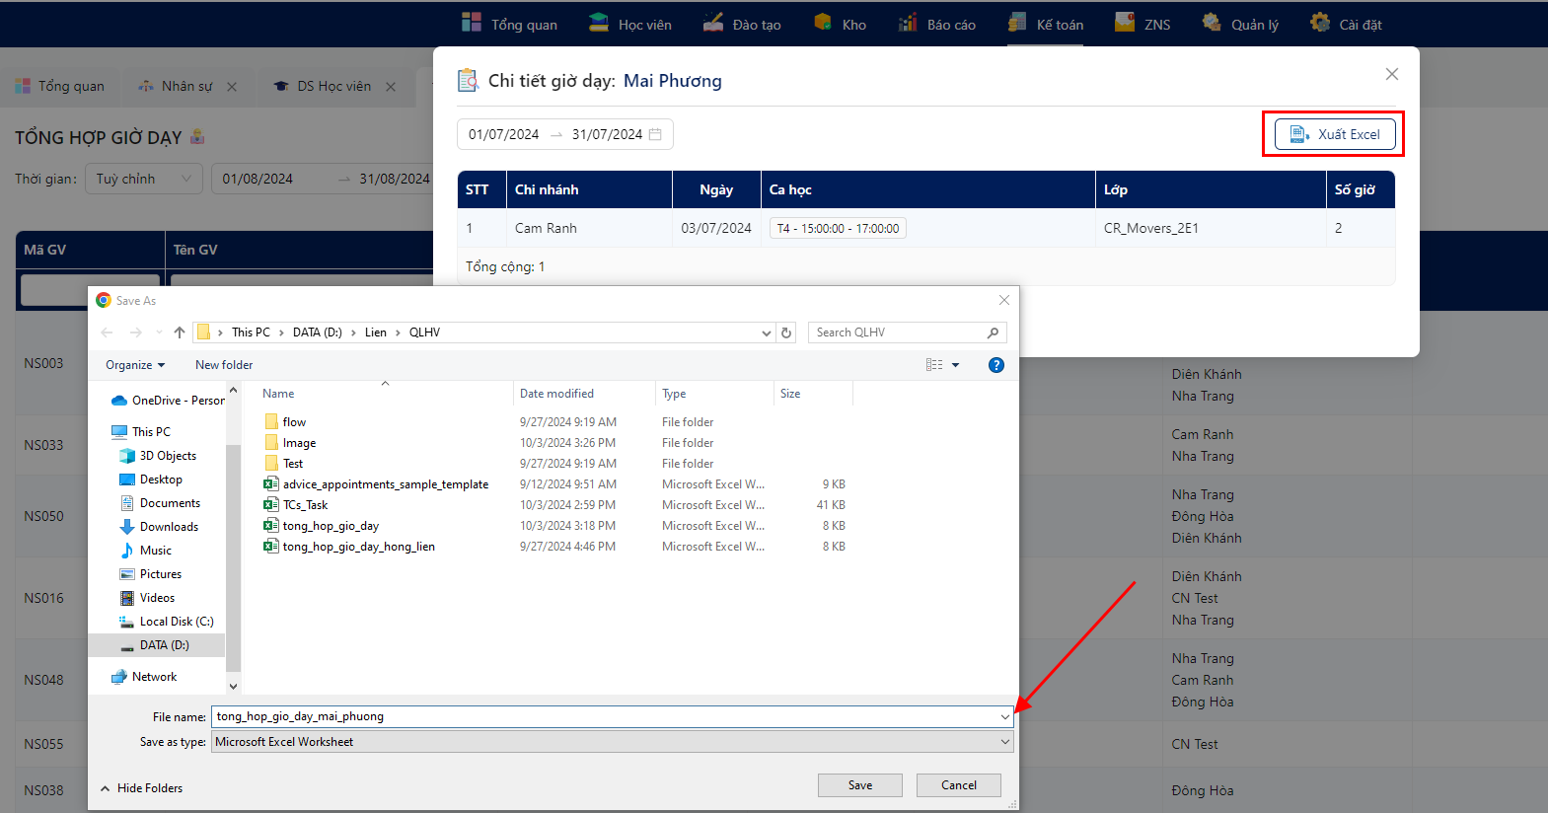Click the modal start date 01/07/2024
The image size is (1548, 813).
[503, 134]
